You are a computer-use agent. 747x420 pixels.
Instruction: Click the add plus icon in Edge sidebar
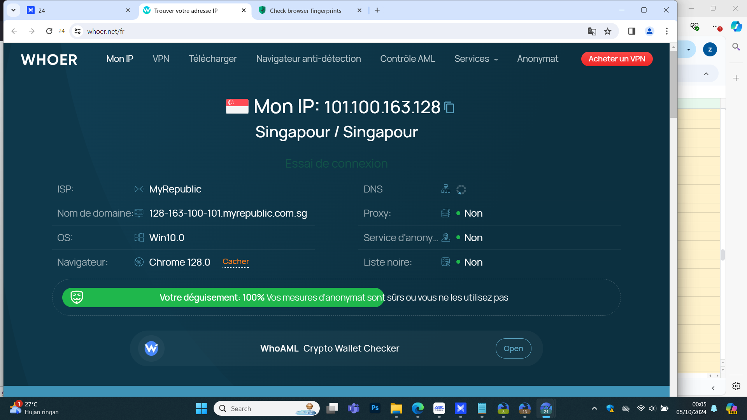(736, 78)
